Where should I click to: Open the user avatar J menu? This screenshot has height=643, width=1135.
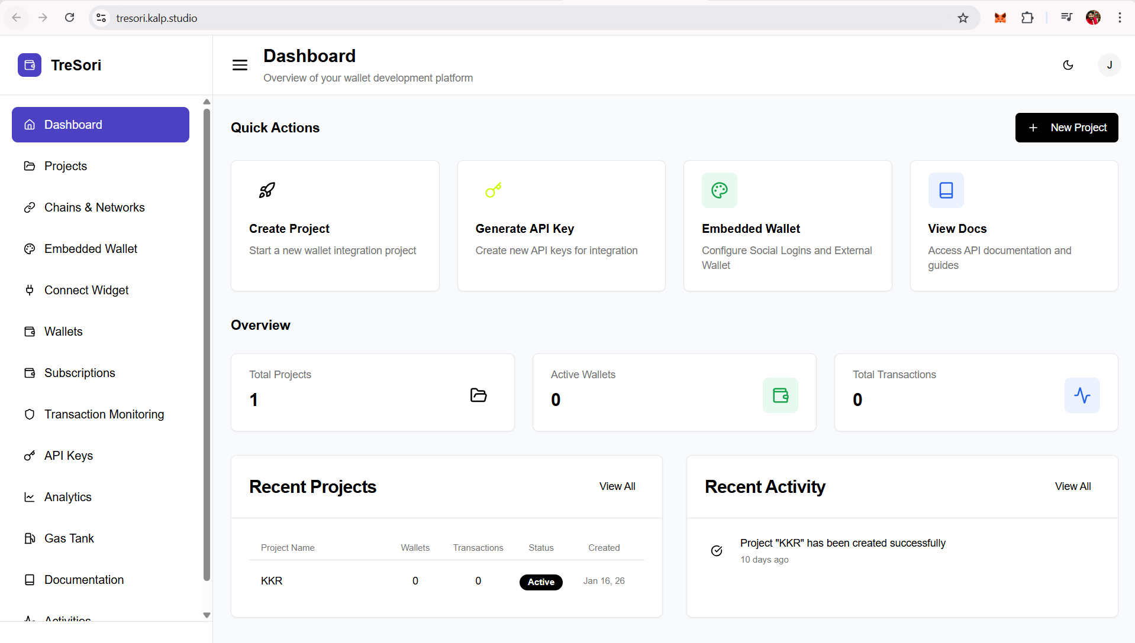(1109, 65)
